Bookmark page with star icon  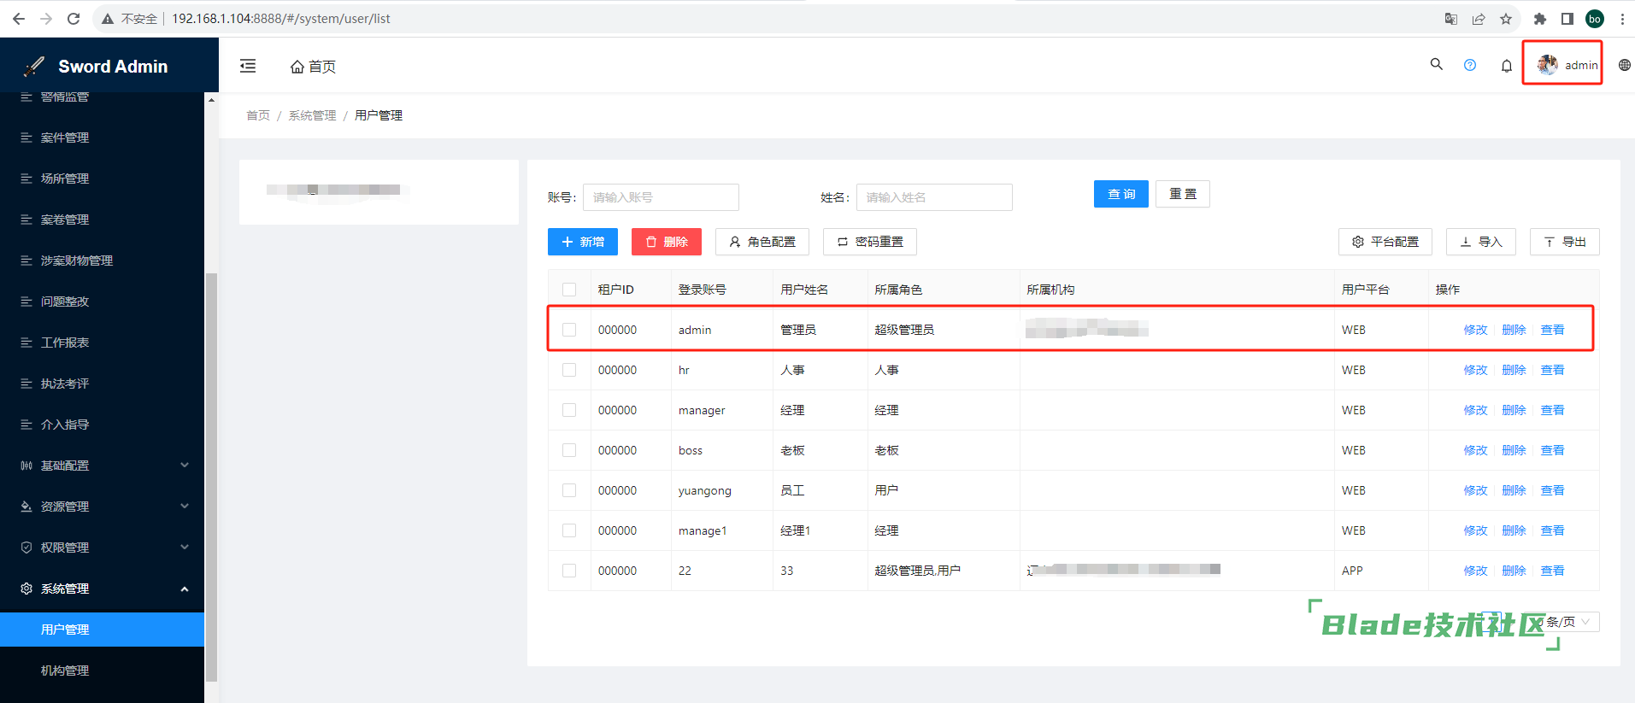[1506, 19]
